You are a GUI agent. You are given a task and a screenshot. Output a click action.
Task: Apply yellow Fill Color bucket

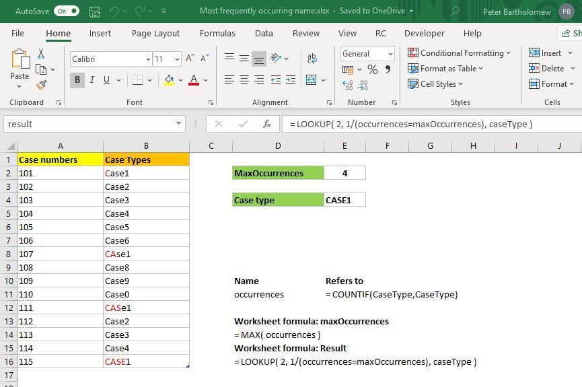click(x=170, y=80)
